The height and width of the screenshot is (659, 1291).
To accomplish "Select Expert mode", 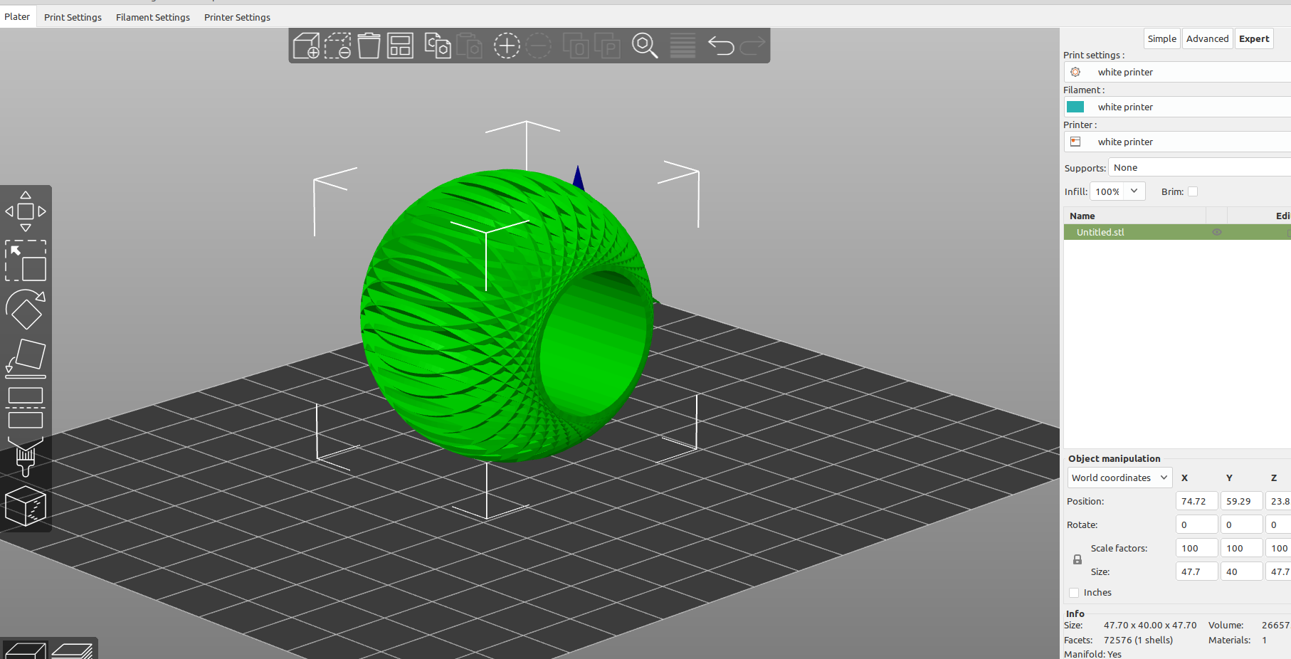I will [x=1253, y=38].
